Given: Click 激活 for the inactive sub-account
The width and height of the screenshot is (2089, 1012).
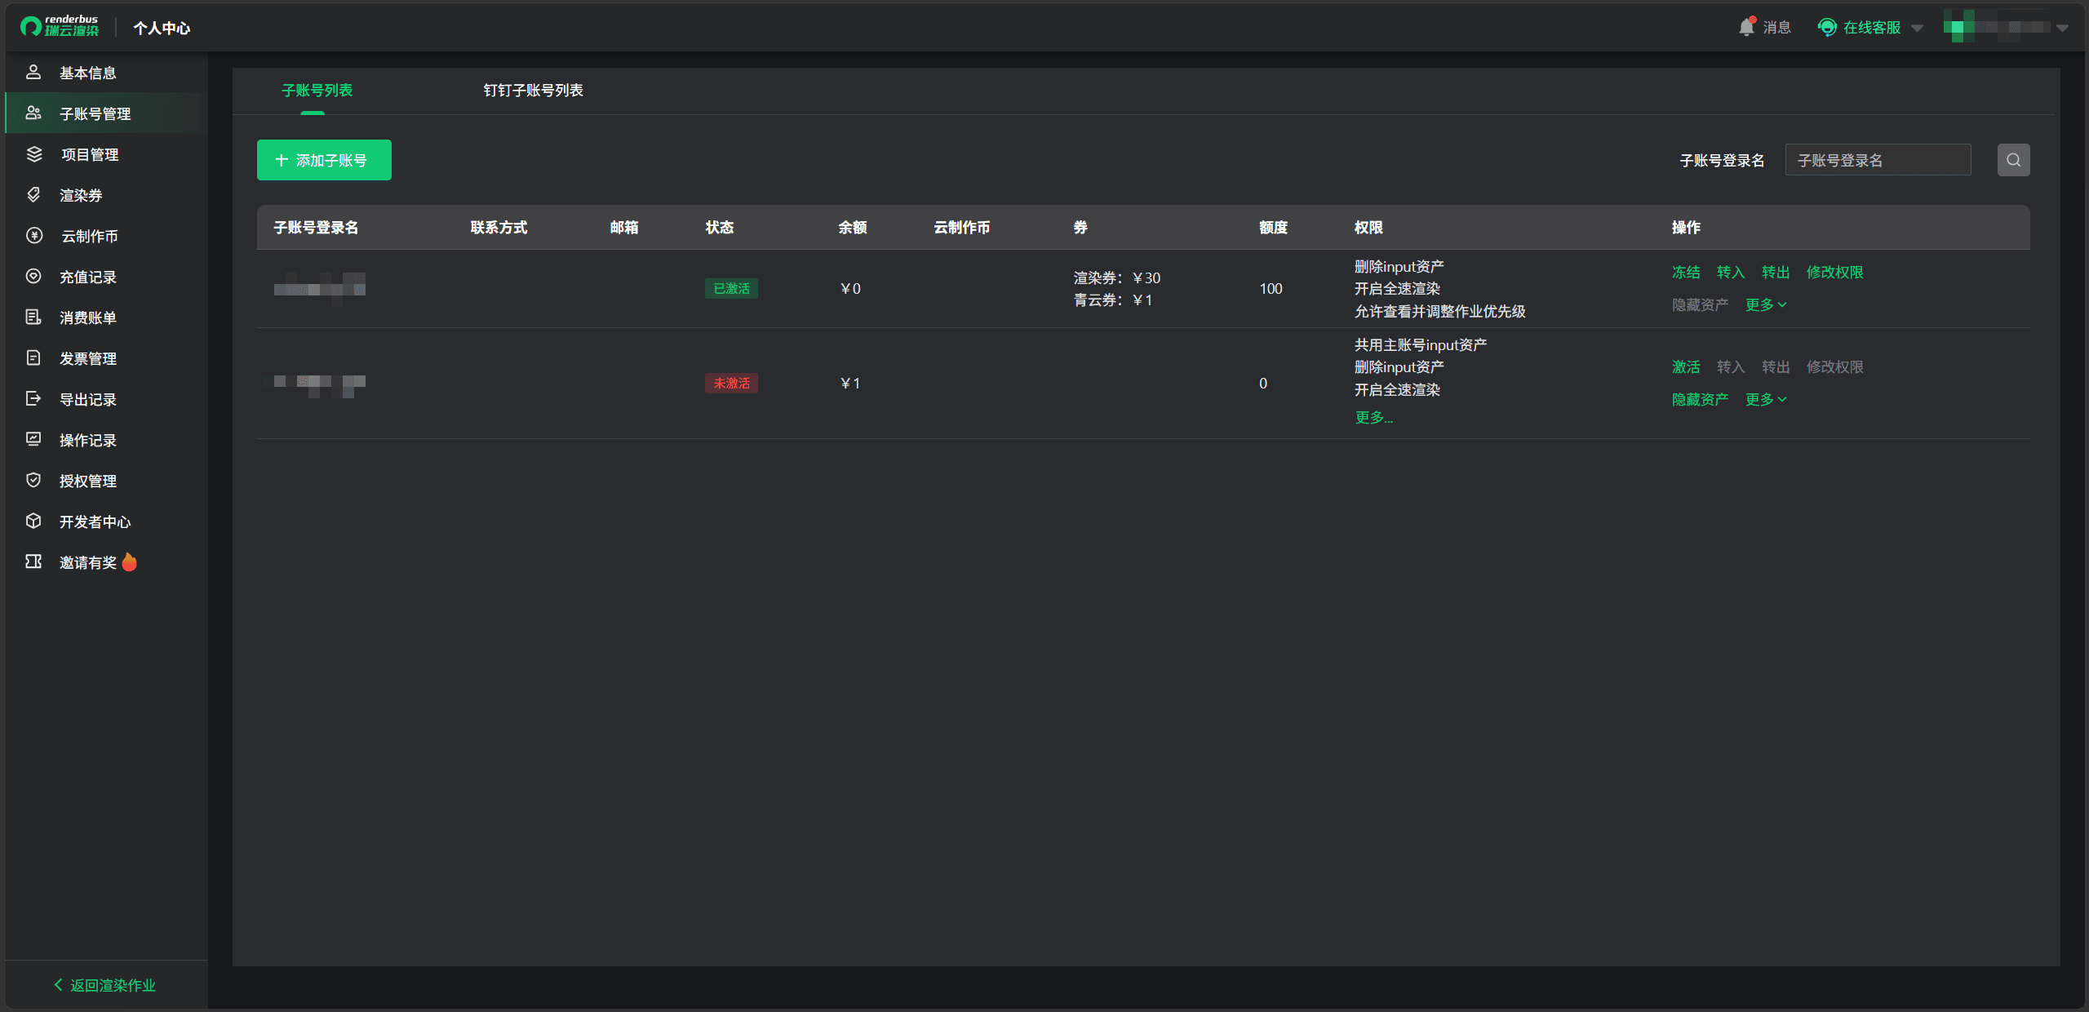Looking at the screenshot, I should point(1685,366).
